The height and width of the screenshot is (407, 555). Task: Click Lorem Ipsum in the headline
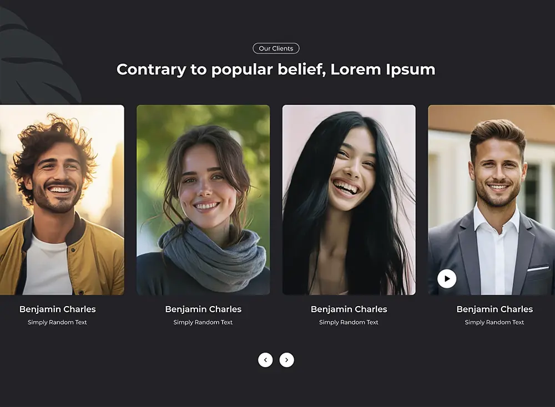[382, 69]
